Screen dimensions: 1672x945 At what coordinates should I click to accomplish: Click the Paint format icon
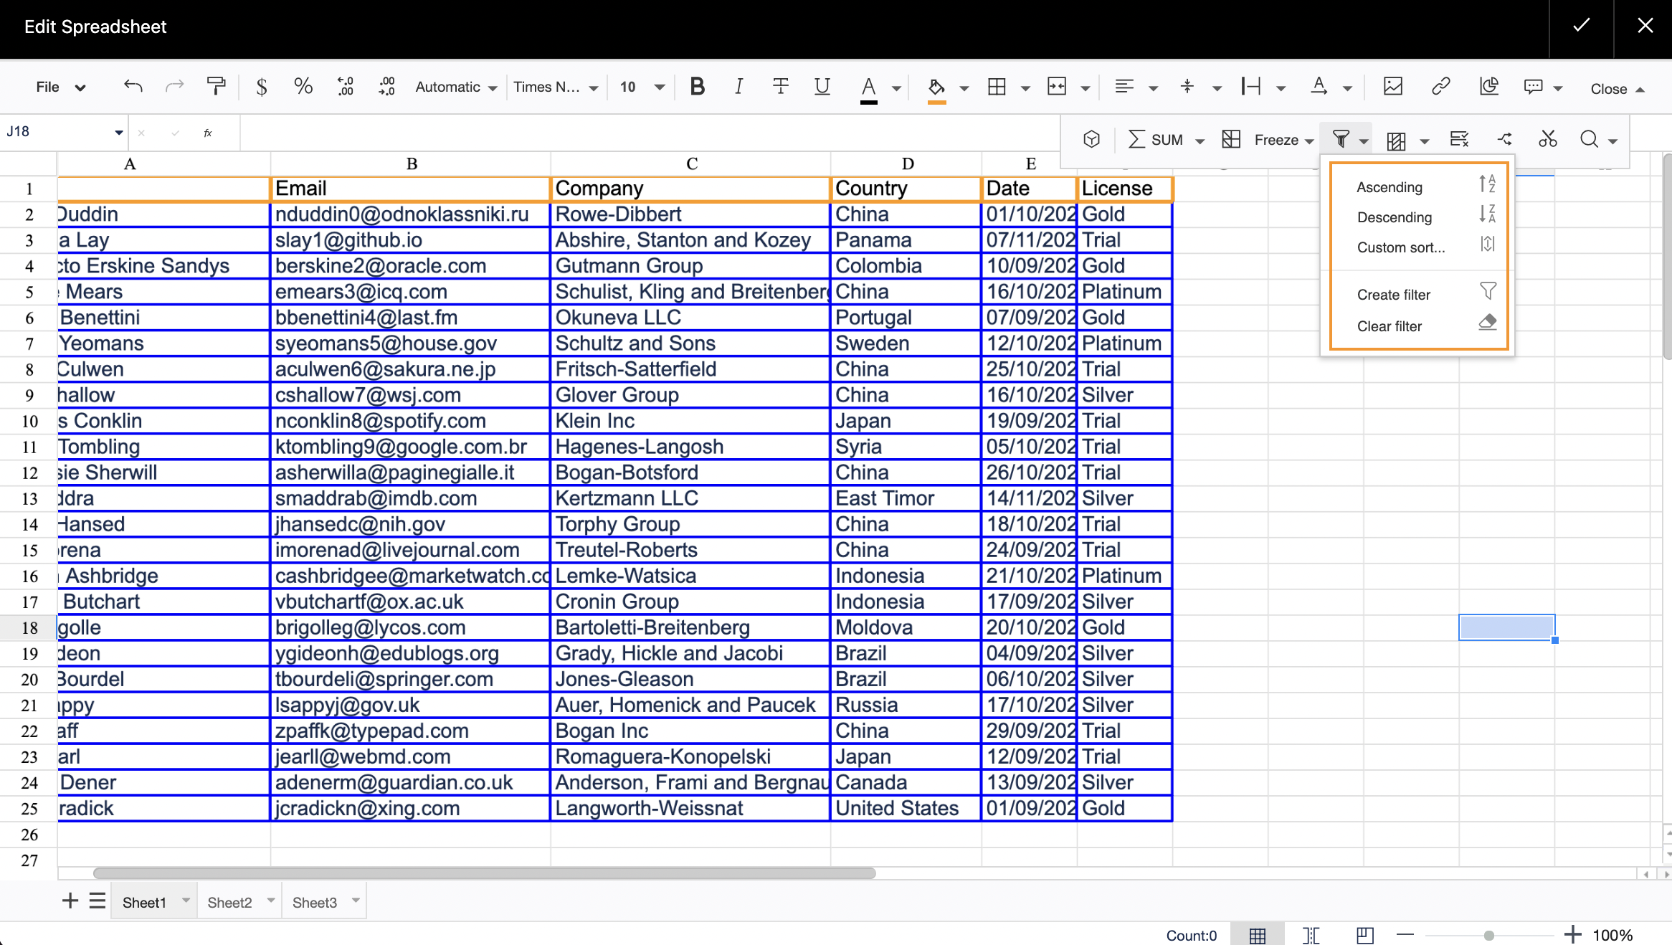coord(216,87)
